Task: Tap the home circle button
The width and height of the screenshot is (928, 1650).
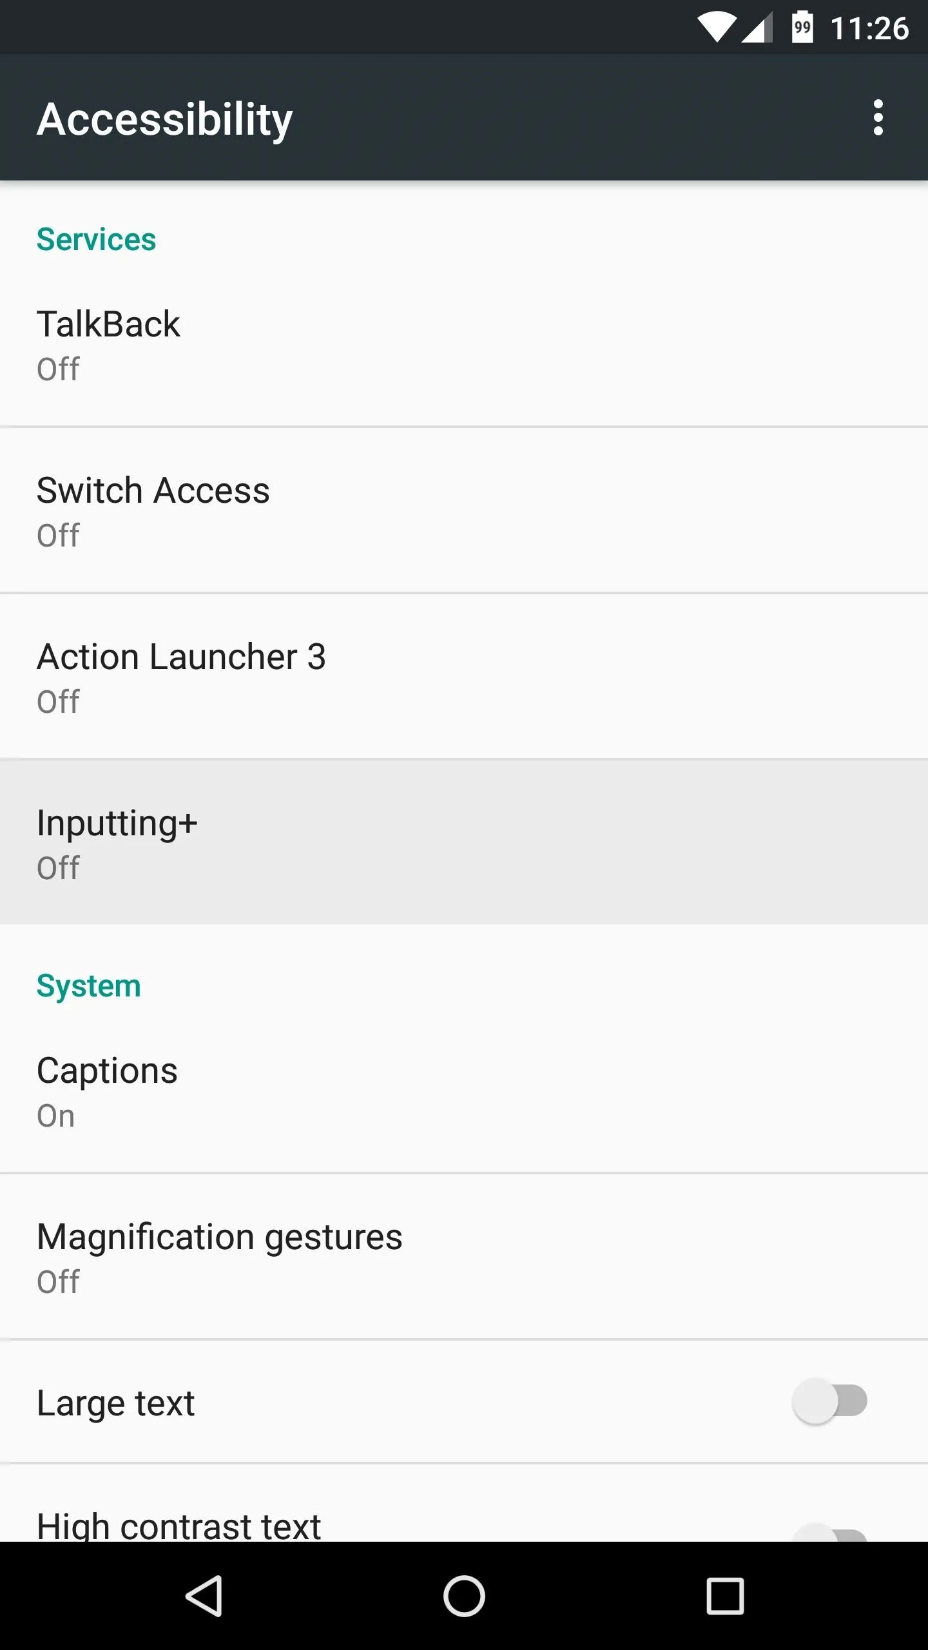Action: tap(464, 1596)
